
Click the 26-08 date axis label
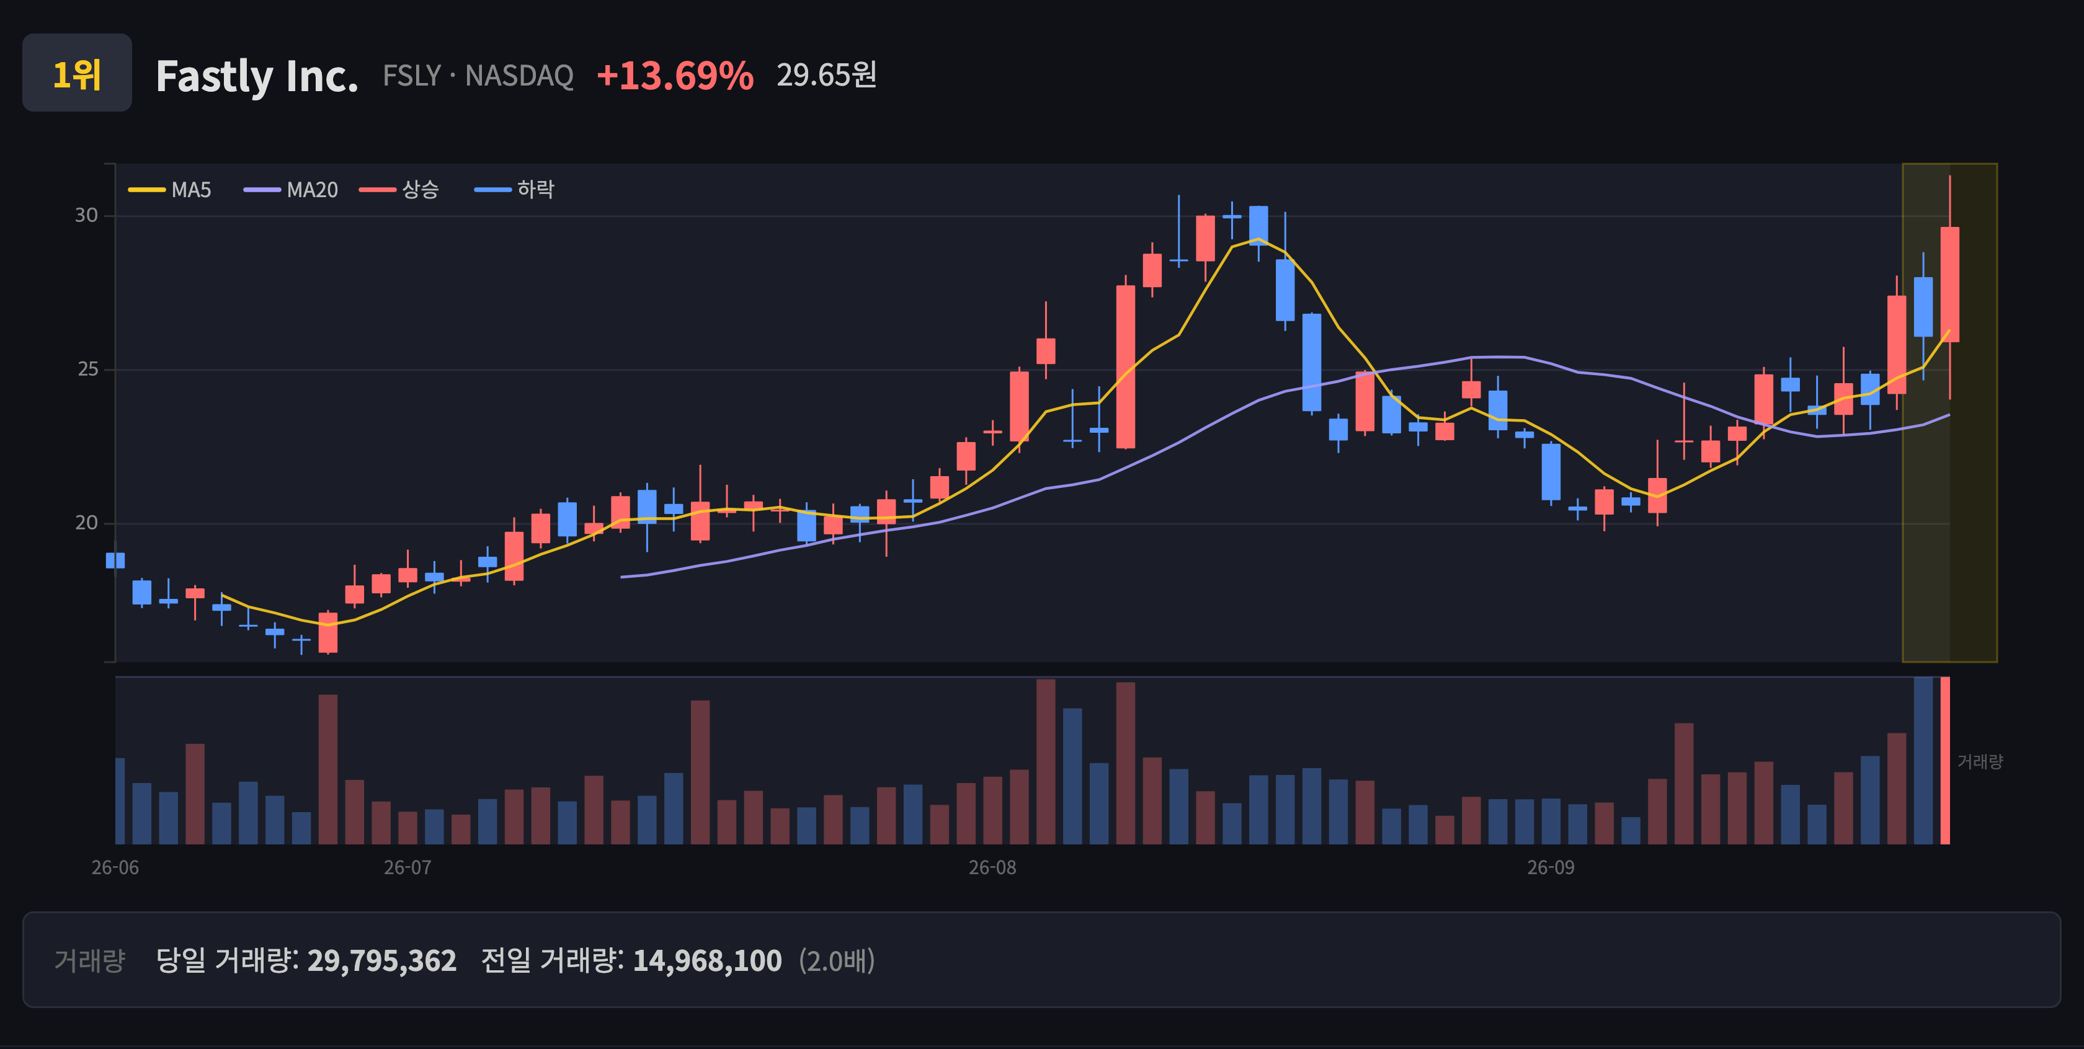992,868
